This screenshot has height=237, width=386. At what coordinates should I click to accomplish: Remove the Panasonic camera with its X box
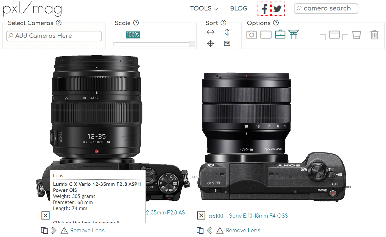click(45, 216)
